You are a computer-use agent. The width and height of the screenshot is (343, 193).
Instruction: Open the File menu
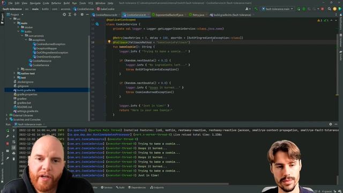[10, 3]
